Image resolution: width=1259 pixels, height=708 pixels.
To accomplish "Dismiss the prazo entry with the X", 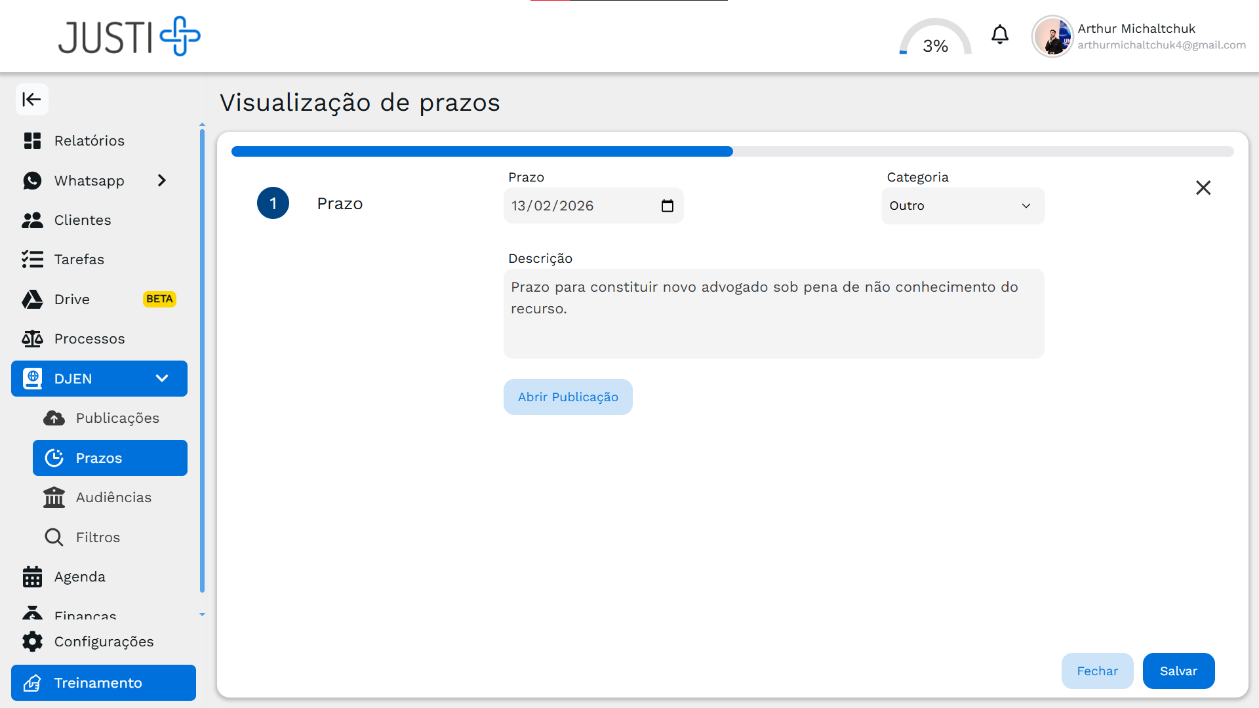I will click(1203, 187).
